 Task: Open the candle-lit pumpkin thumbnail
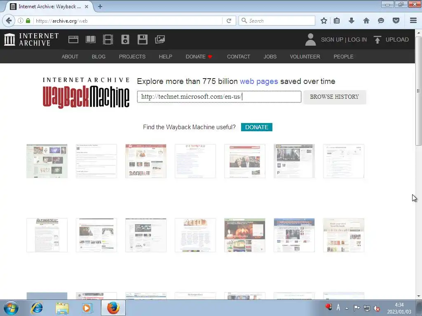click(245, 235)
